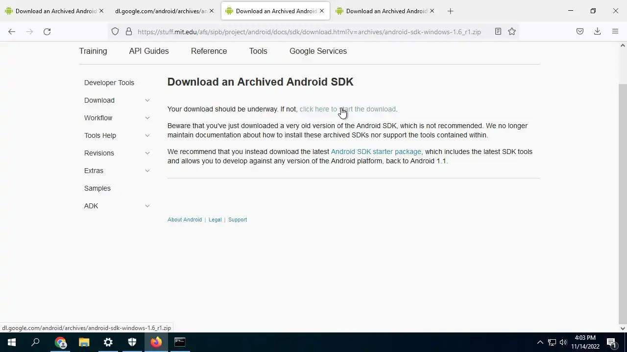Screen dimensions: 627x352
Task: Reload the page with the refresh icon
Action: (x=47, y=31)
